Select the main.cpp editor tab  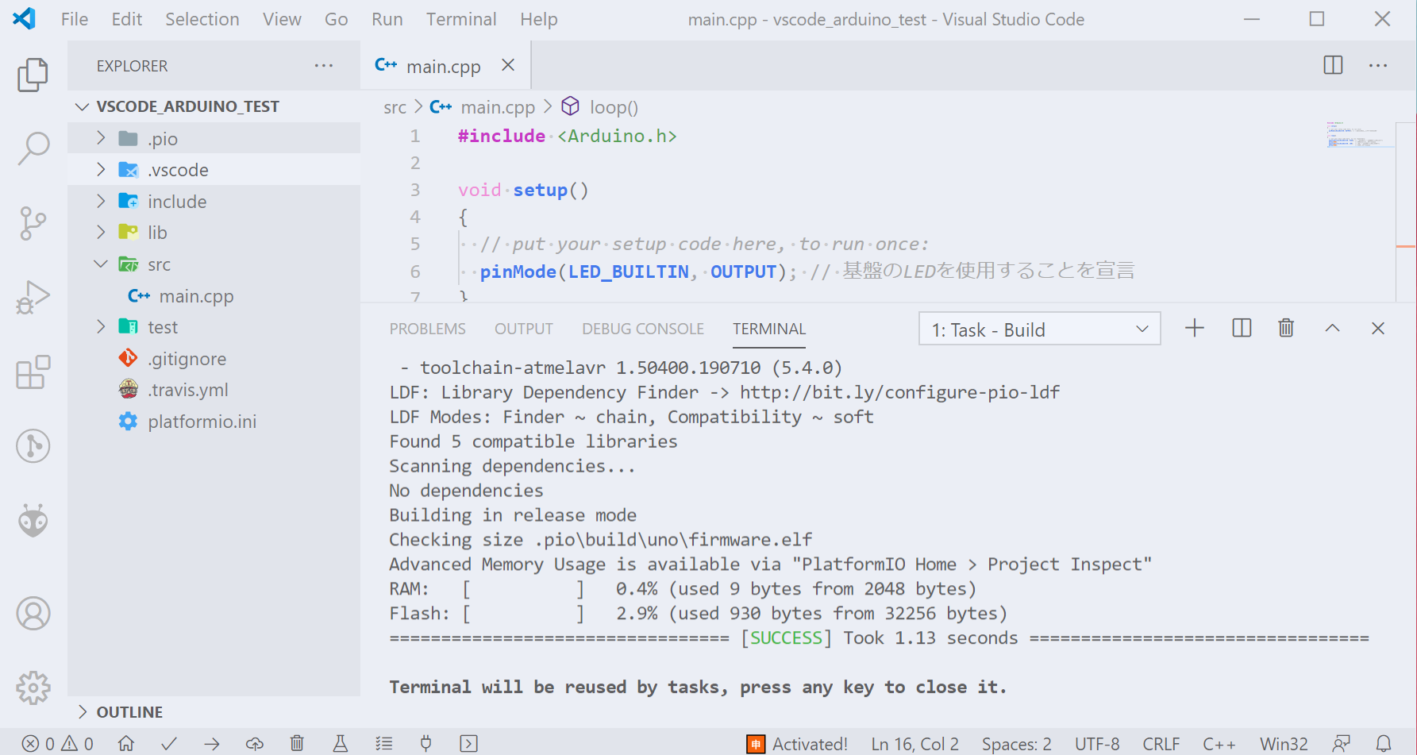[445, 66]
